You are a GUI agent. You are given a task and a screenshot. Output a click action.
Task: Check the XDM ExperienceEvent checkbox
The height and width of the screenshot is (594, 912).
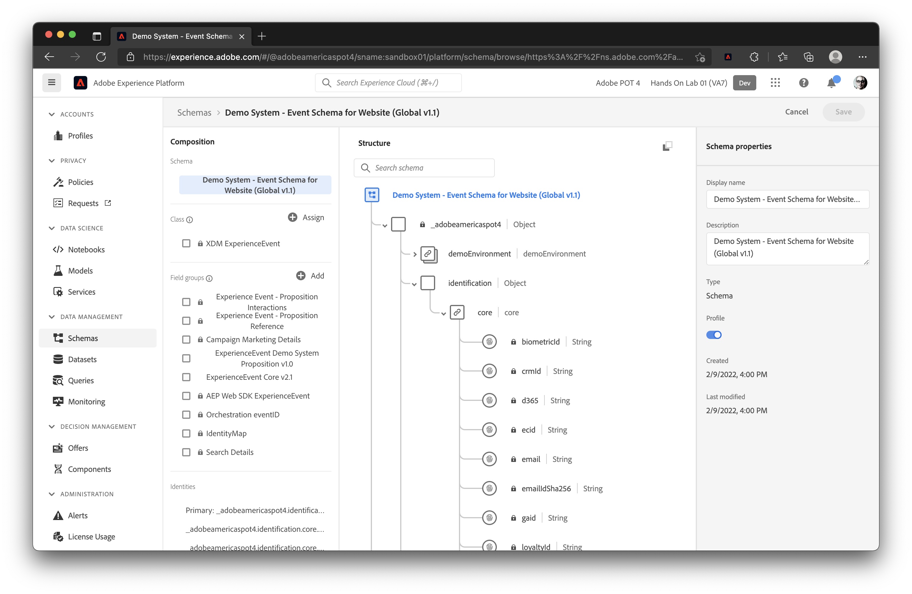pos(186,243)
